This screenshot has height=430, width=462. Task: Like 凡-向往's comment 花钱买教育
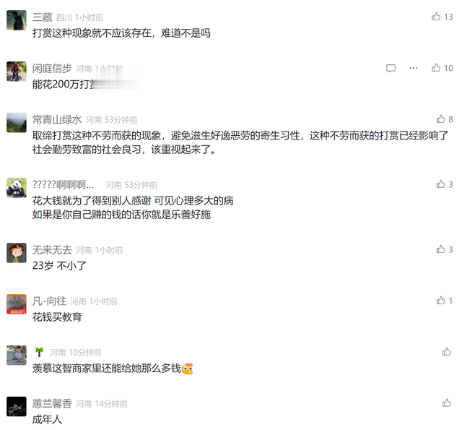point(440,300)
